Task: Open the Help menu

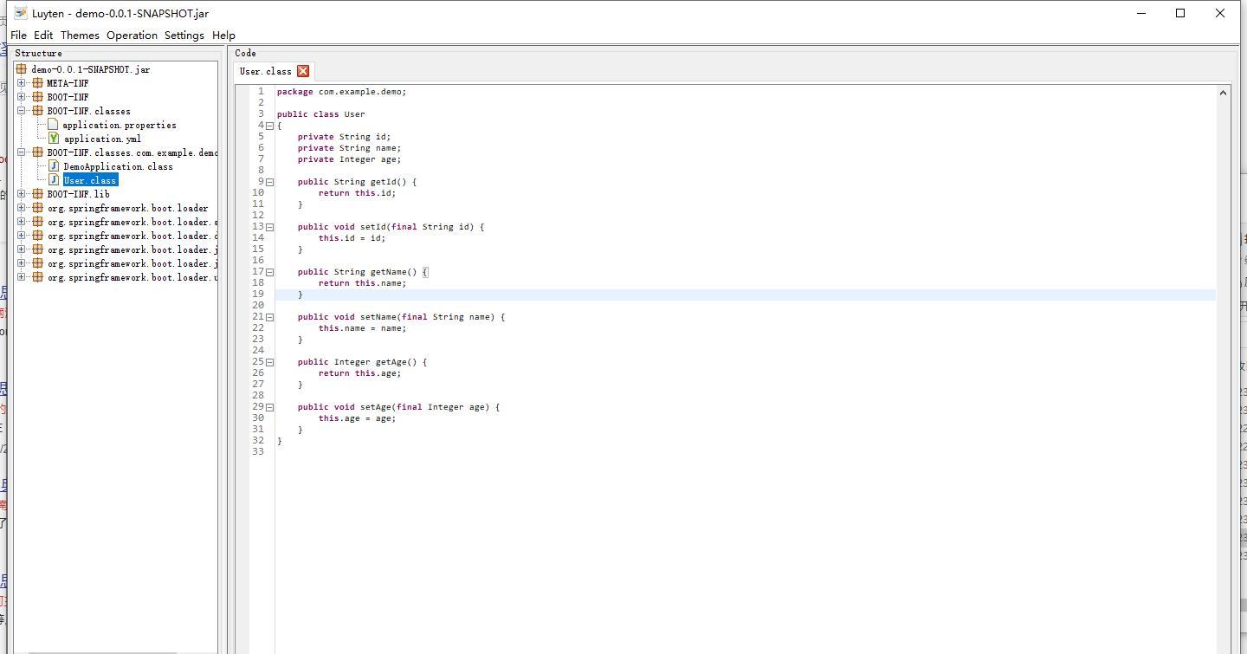Action: point(223,36)
